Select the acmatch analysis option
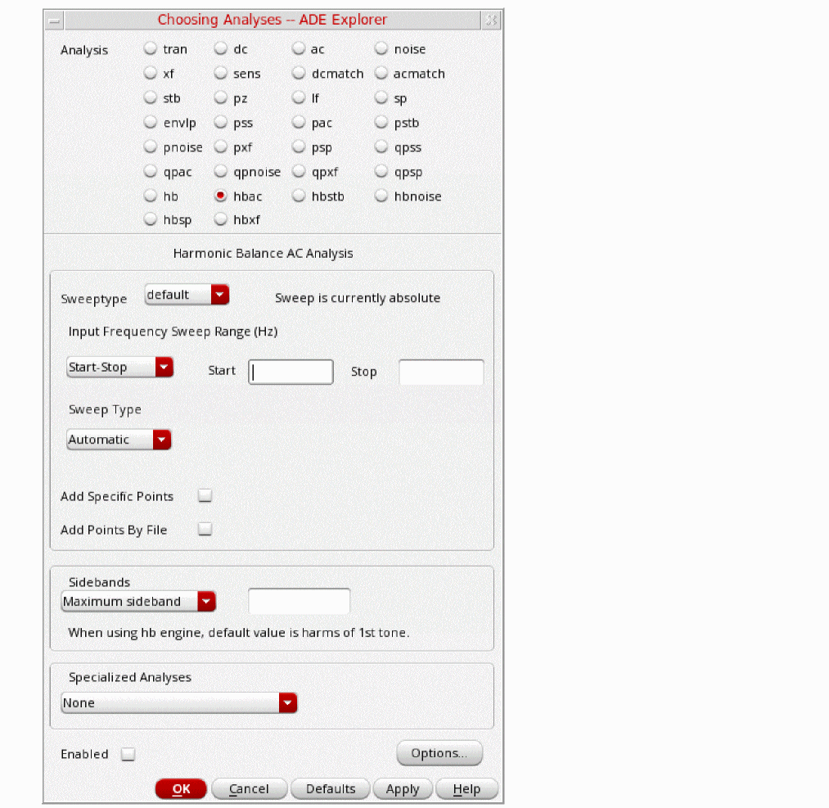This screenshot has height=808, width=829. pyautogui.click(x=381, y=73)
